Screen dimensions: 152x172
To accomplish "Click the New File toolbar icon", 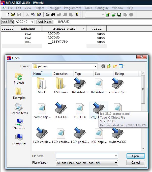I will coord(7,14).
